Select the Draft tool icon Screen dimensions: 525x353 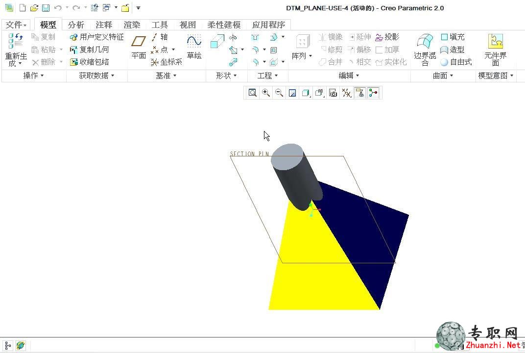[x=274, y=37]
